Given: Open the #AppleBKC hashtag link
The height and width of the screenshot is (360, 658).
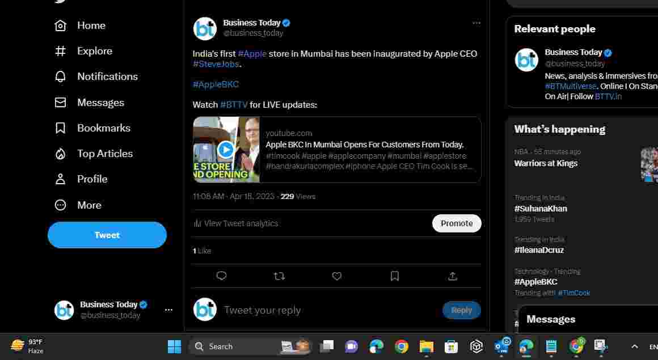Looking at the screenshot, I should [x=216, y=84].
